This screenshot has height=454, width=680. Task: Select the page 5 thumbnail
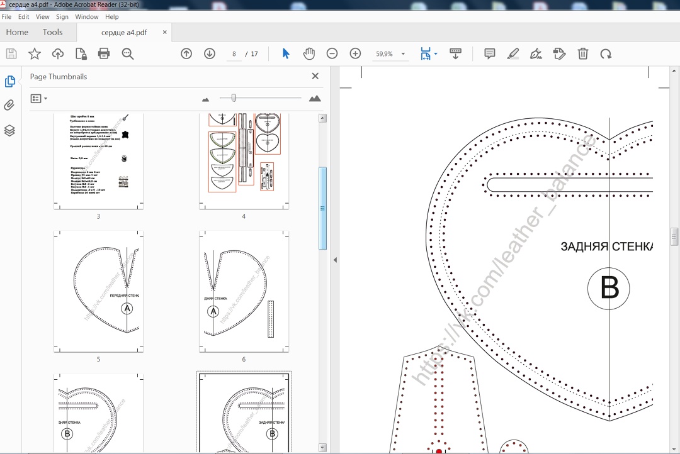(98, 291)
